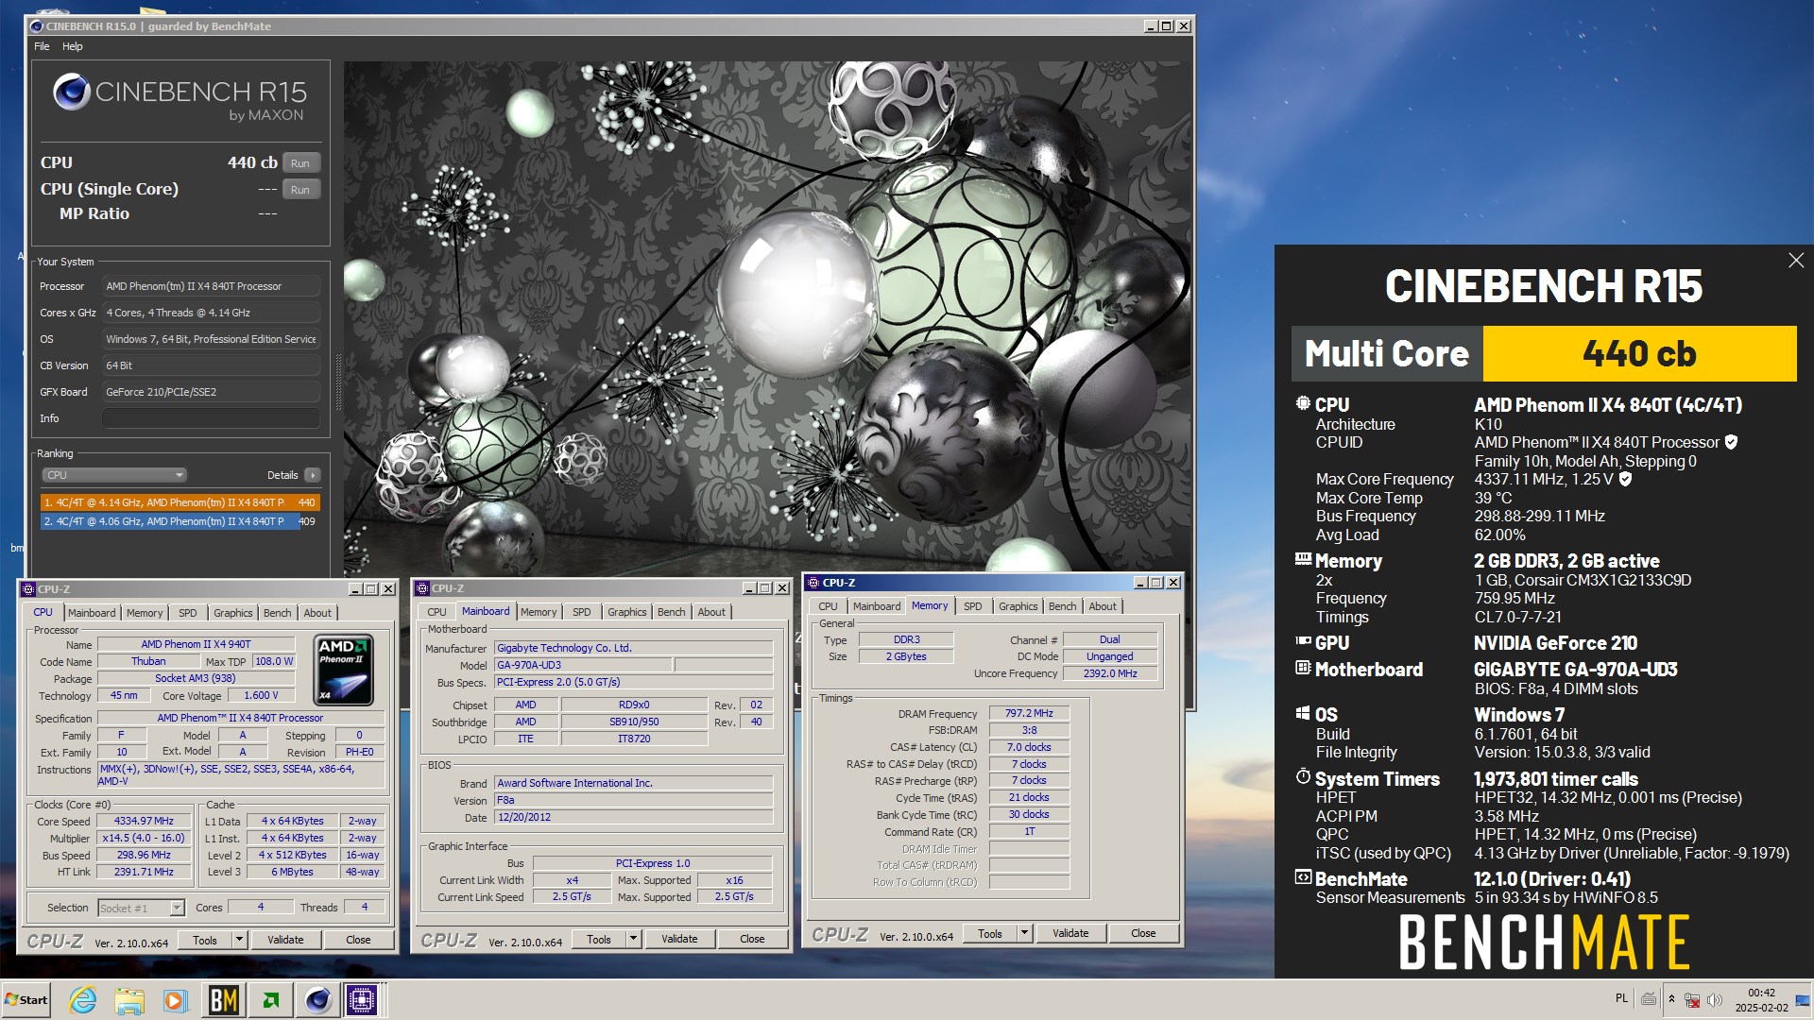The height and width of the screenshot is (1020, 1814).
Task: Open Memory tab in middle CPU-Z window
Action: (539, 612)
